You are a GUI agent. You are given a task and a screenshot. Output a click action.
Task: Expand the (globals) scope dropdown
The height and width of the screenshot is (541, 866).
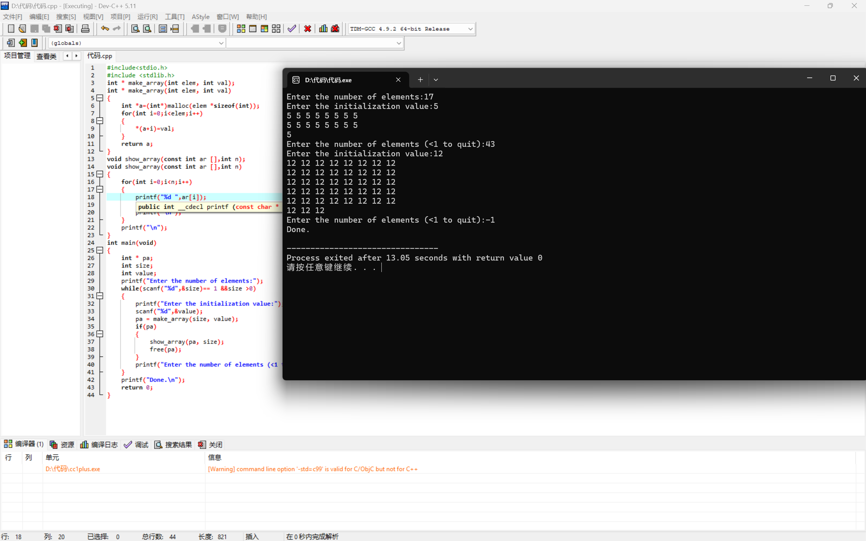coord(221,43)
